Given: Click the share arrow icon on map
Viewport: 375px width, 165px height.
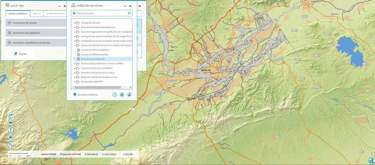Looking at the screenshot, I should point(11,115).
